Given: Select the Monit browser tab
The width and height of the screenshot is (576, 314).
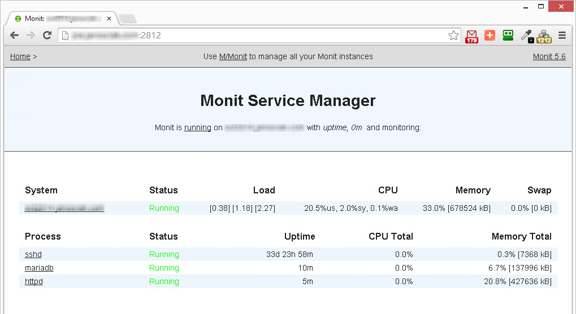Looking at the screenshot, I should [x=62, y=18].
